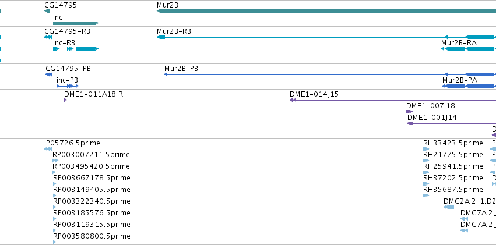Click the inc gene name label
Image resolution: width=496 pixels, height=245 pixels.
point(58,17)
